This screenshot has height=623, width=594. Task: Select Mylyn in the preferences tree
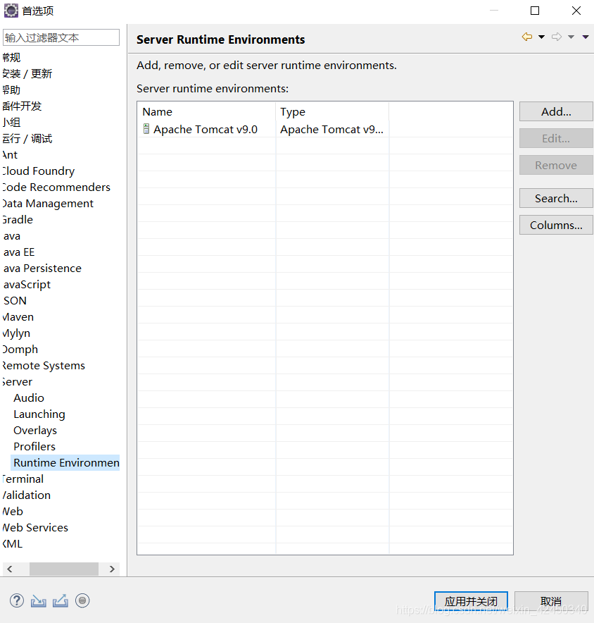coord(16,333)
